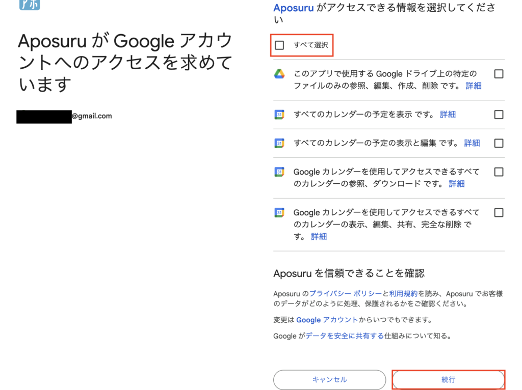Tick checkbox for すべてのカレンダーの予定を表示
This screenshot has height=390, width=522.
click(x=499, y=115)
